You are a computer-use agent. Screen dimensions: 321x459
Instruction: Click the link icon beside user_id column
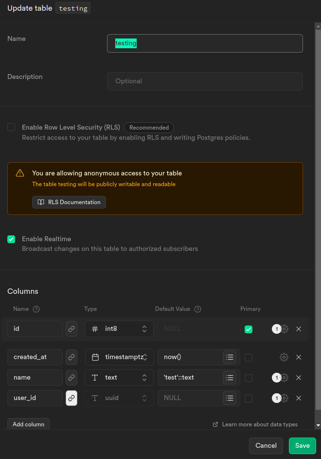click(71, 398)
